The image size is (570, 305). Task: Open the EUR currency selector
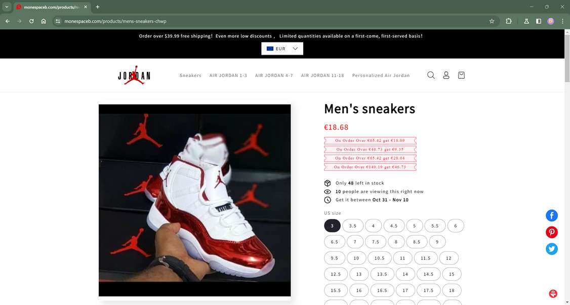(x=282, y=49)
